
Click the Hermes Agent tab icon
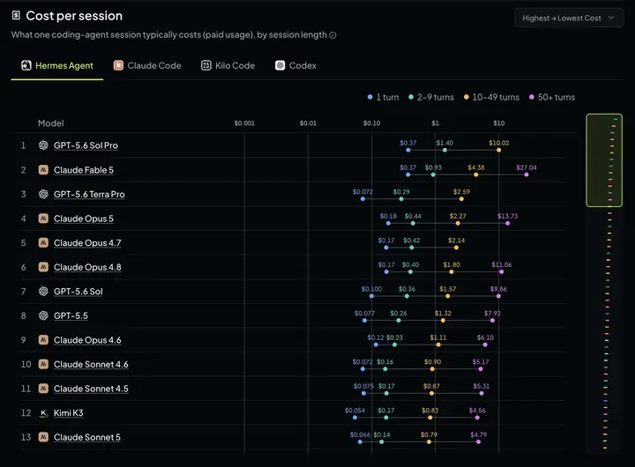tap(26, 65)
